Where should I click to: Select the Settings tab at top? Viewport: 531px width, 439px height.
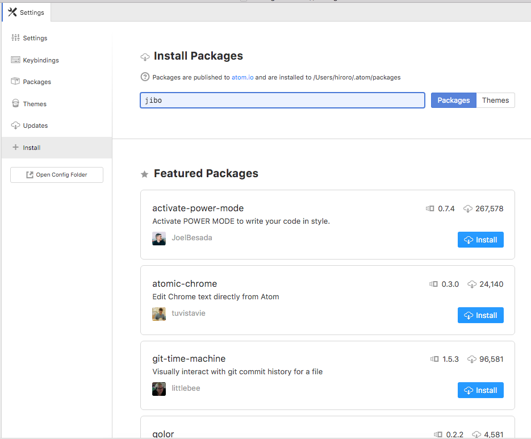coord(27,12)
